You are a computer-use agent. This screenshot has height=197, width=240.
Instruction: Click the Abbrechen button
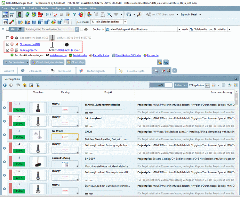pyautogui.click(x=181, y=85)
